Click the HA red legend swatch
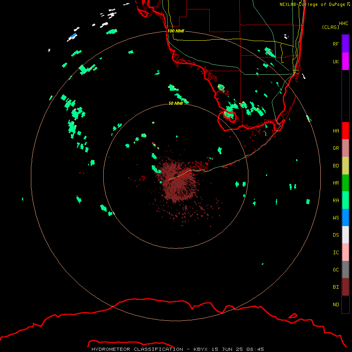 click(345, 131)
